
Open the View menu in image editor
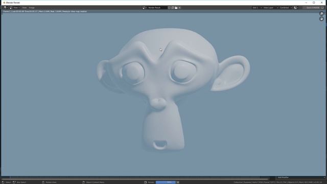pyautogui.click(x=25, y=8)
